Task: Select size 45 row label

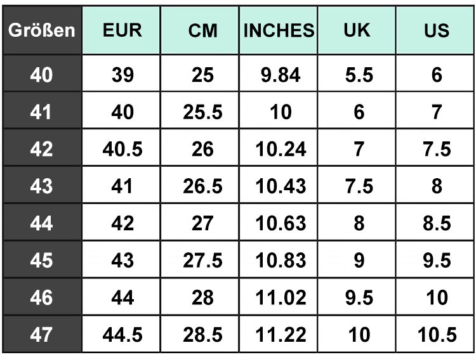Action: [x=42, y=259]
